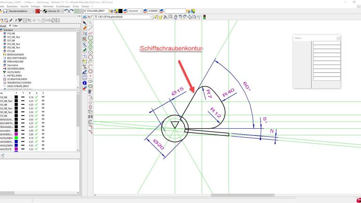
Task: Click the hatch bars tool icon
Action: coord(90,117)
